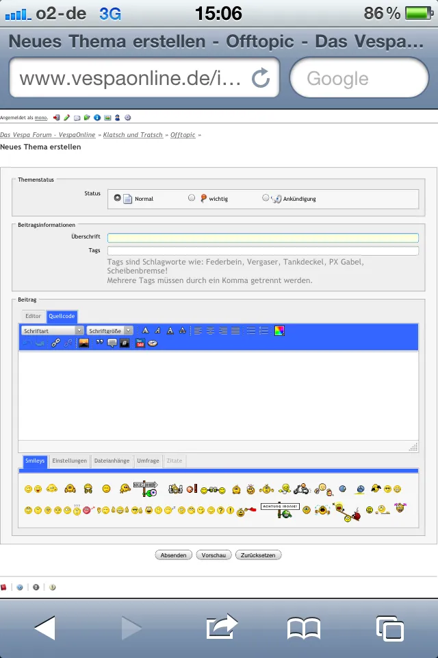The image size is (438, 658).
Task: Open the text color picker swatch
Action: (279, 330)
